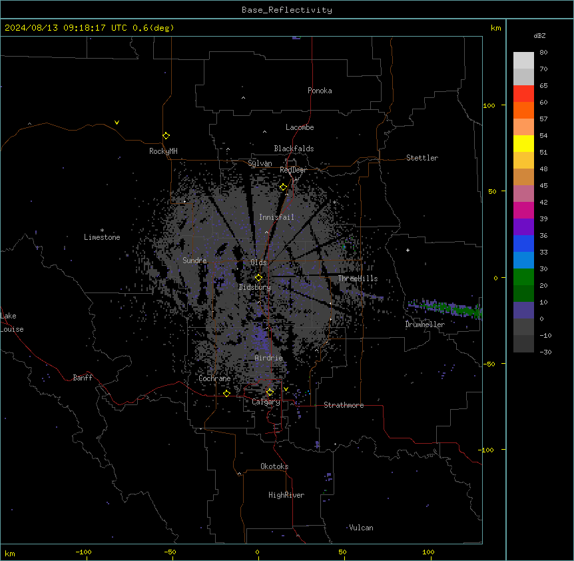574x561 pixels.
Task: Click the legend value 57
Action: [543, 119]
